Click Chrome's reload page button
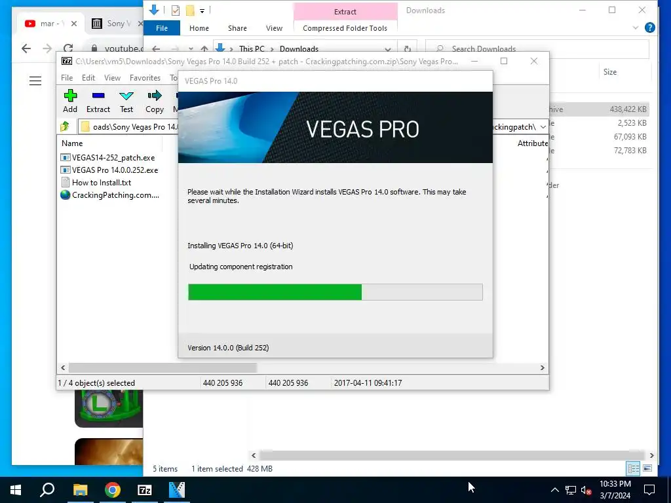The height and width of the screenshot is (503, 671). [x=68, y=48]
